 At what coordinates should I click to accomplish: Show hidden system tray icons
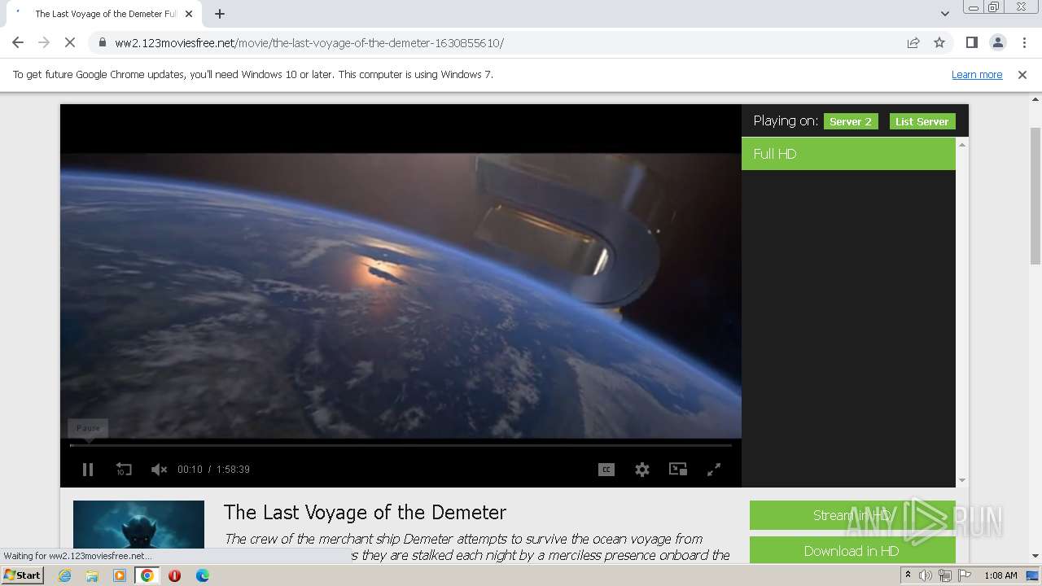[x=908, y=575]
